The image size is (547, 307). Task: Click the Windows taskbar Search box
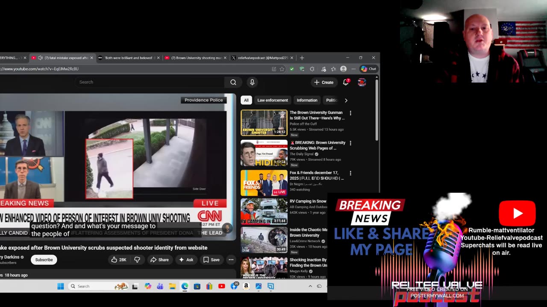[x=98, y=286]
